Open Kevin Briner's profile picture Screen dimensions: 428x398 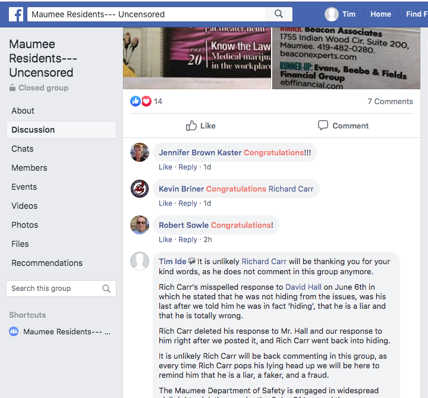click(140, 189)
